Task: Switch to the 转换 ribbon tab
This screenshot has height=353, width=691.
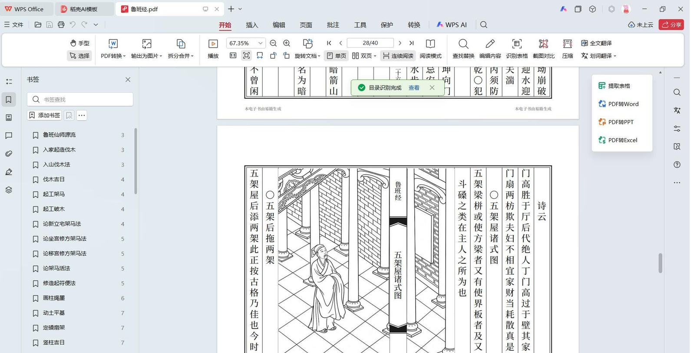Action: (x=414, y=25)
